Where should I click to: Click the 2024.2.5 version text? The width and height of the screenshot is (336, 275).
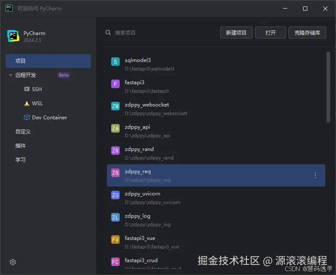click(32, 40)
